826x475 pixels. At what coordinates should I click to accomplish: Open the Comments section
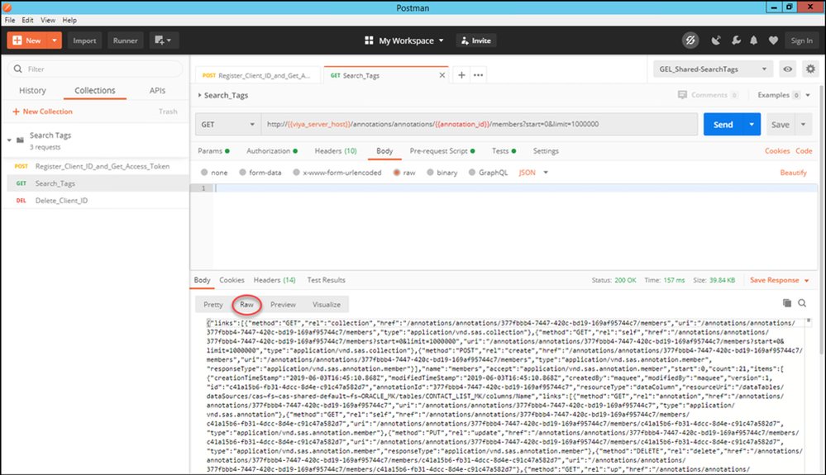708,95
